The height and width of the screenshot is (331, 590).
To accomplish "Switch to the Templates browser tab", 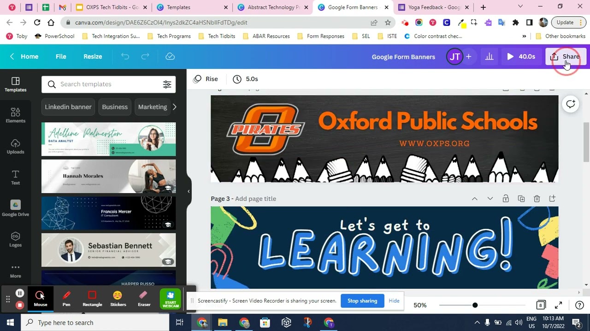I will [x=193, y=7].
